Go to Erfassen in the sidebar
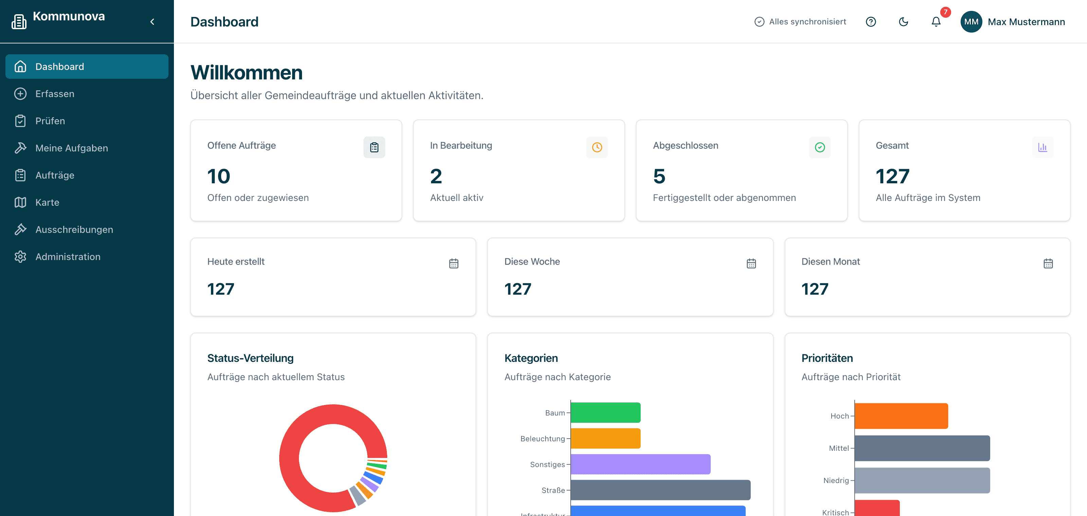The width and height of the screenshot is (1087, 516). 87,94
